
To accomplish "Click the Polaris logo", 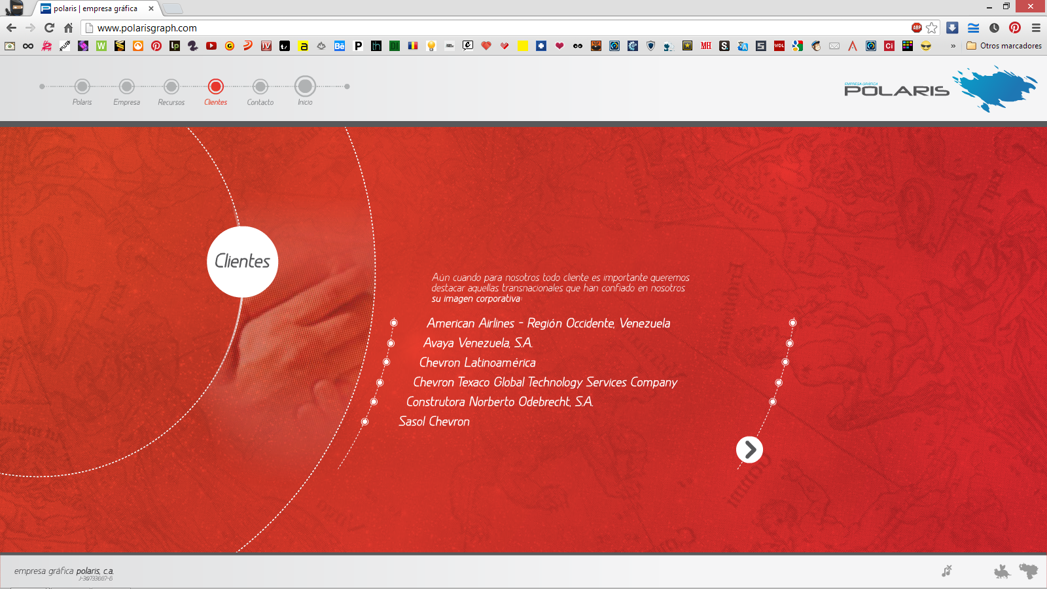I will [940, 88].
